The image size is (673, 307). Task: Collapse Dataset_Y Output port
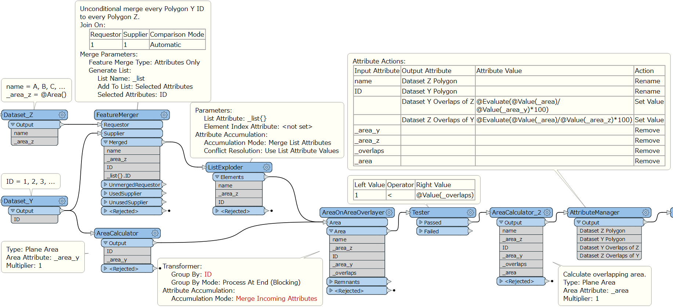(13, 211)
